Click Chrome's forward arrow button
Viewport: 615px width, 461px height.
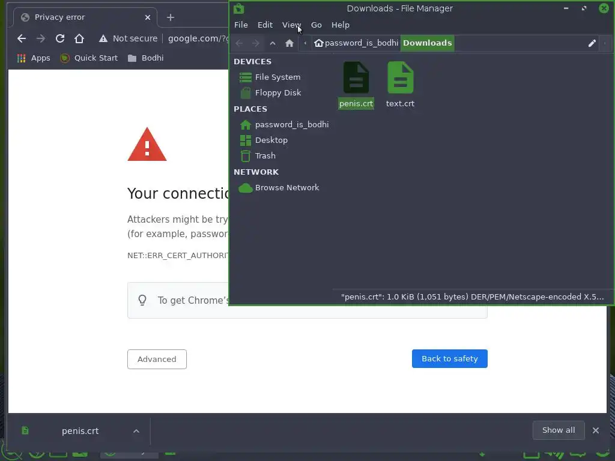pos(40,38)
